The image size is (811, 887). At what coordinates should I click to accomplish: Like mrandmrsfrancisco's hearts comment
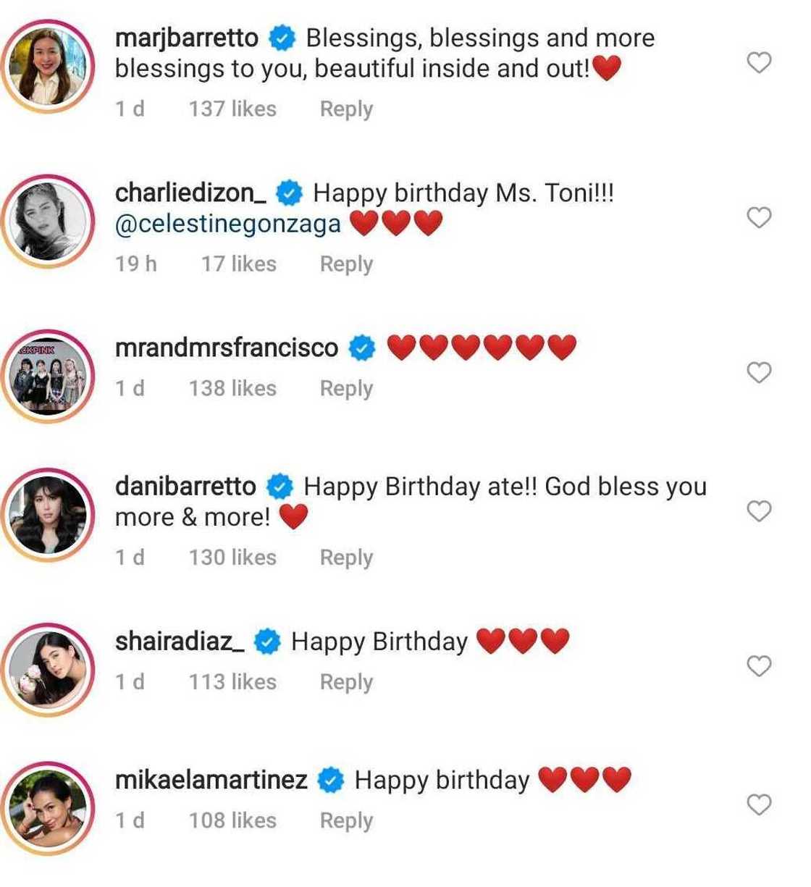click(758, 373)
